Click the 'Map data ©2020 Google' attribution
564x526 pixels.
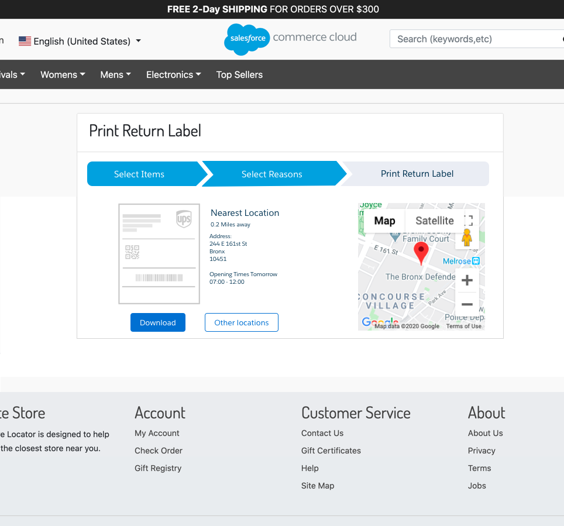coord(407,326)
